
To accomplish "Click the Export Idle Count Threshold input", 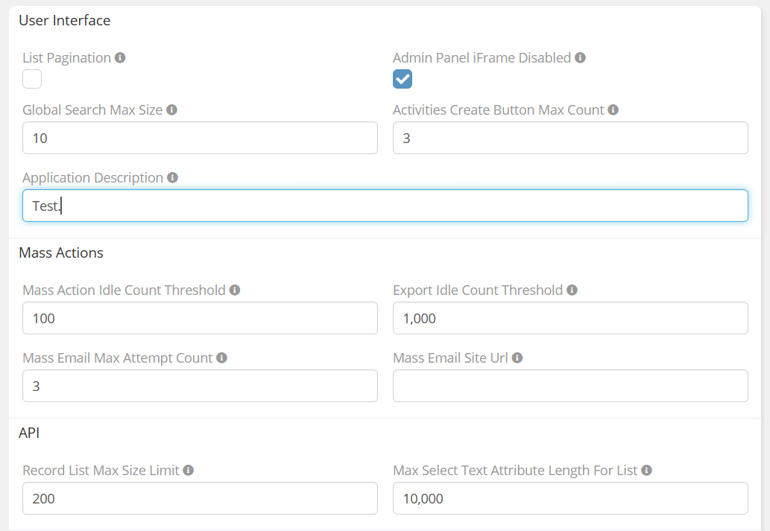I will (570, 318).
